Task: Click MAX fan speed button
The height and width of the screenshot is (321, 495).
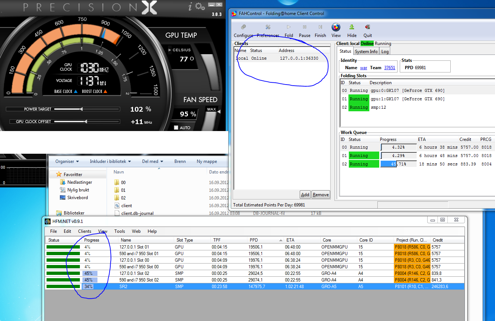Action: pyautogui.click(x=211, y=109)
